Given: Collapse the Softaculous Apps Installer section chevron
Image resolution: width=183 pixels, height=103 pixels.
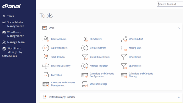Looking at the screenshot, I should pos(179,97).
